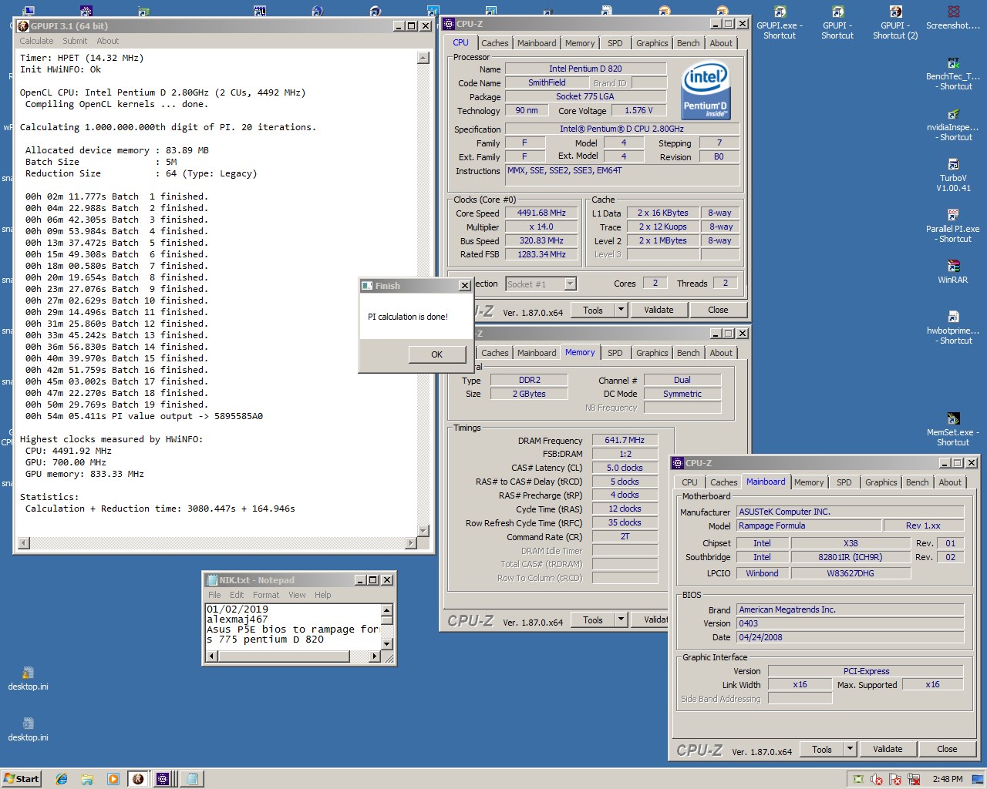This screenshot has width=987, height=789.
Task: Click the GPUPI window title bar icon
Action: pyautogui.click(x=23, y=25)
